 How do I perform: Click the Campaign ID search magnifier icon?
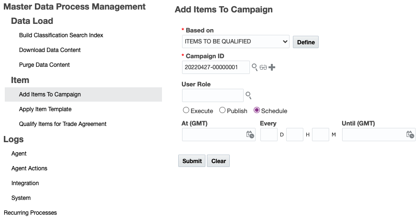pos(255,67)
